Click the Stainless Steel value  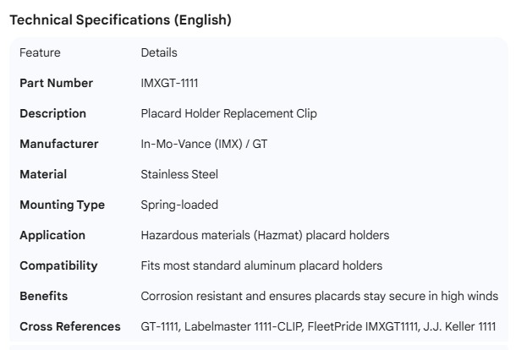179,174
